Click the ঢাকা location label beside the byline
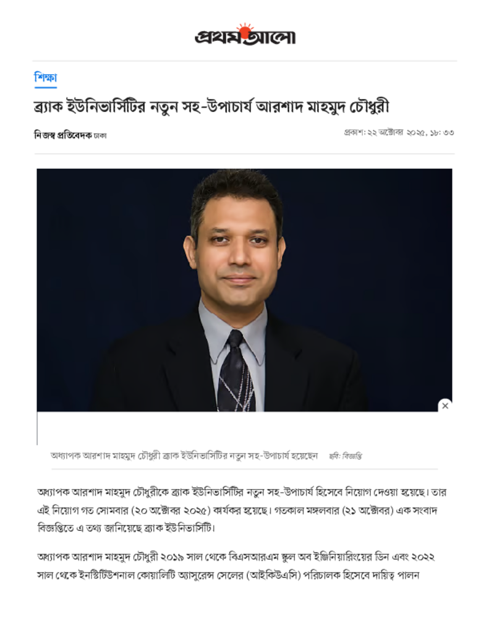 [x=100, y=136]
